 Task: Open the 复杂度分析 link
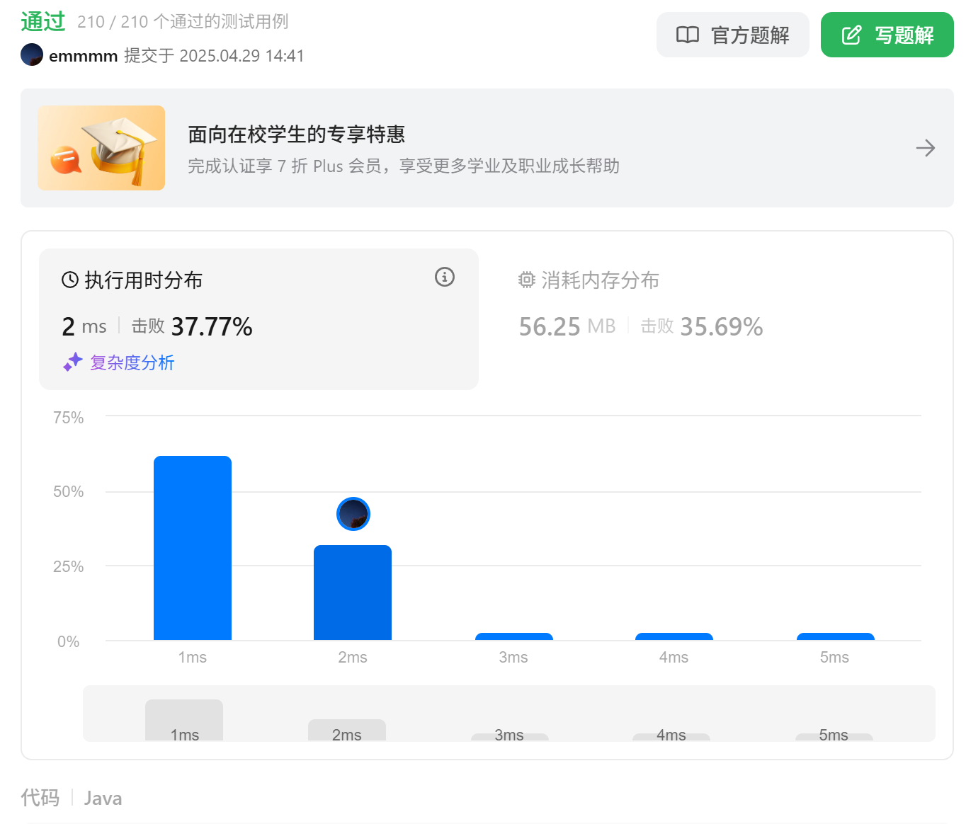(x=132, y=362)
